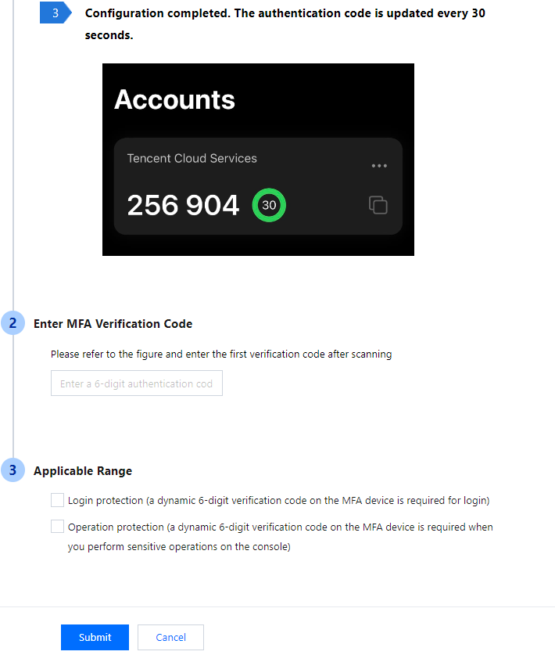The image size is (555, 655).
Task: Click the Applicable Range section heading
Action: [x=83, y=470]
